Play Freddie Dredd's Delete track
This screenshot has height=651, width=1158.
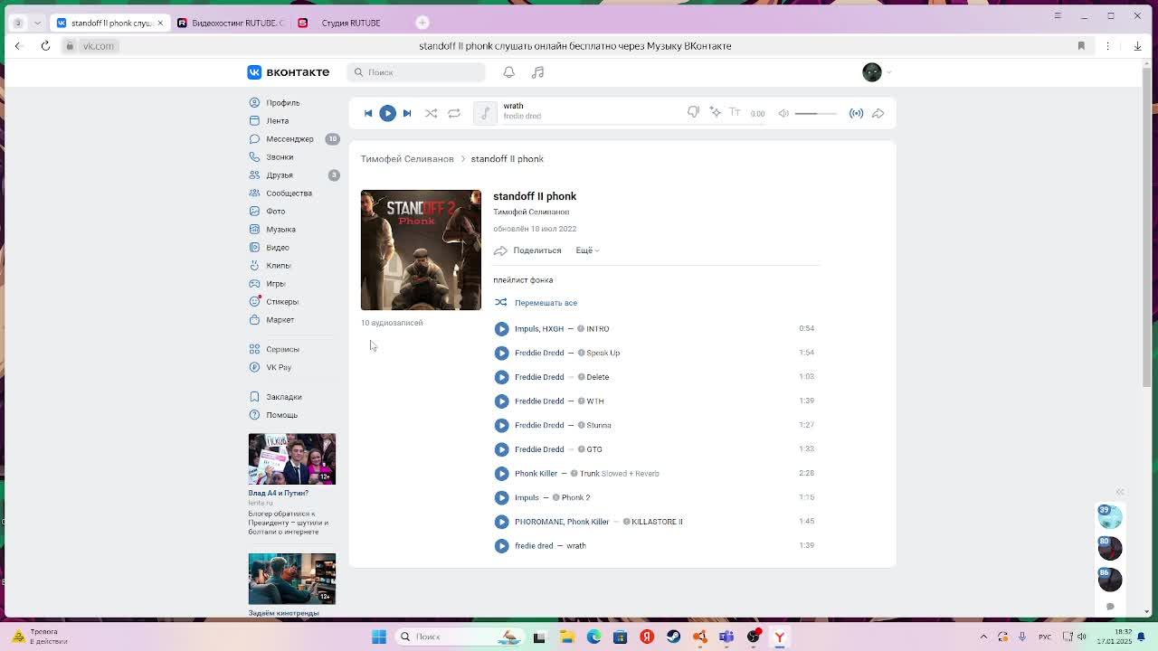pyautogui.click(x=501, y=377)
